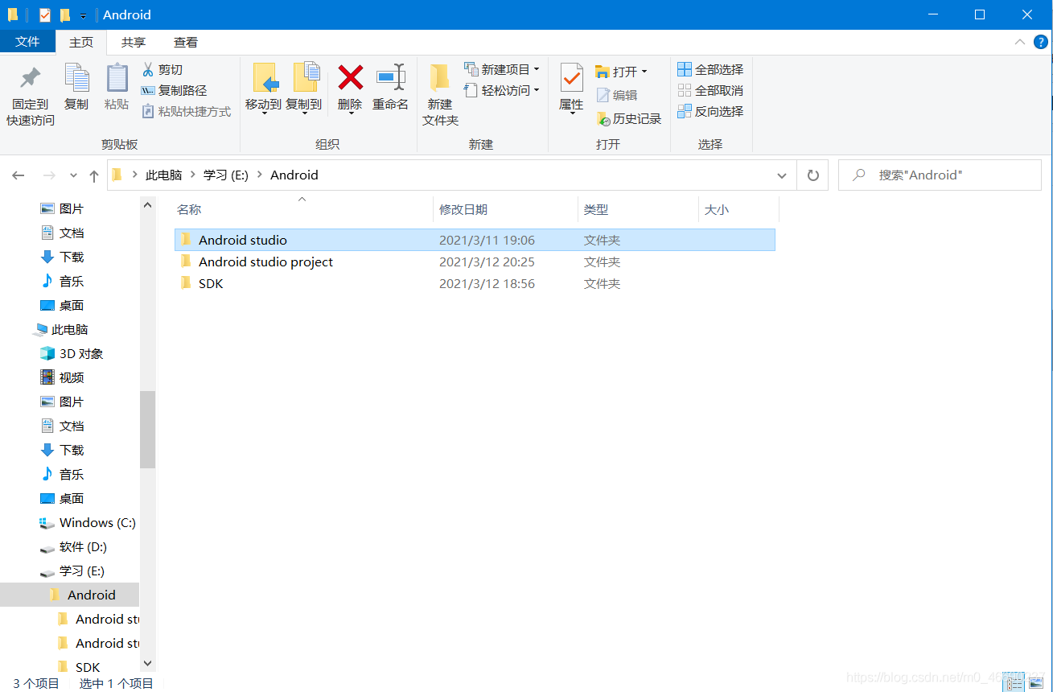Expand the 复制到 copy-to dropdown
This screenshot has width=1053, height=692.
pos(304,113)
